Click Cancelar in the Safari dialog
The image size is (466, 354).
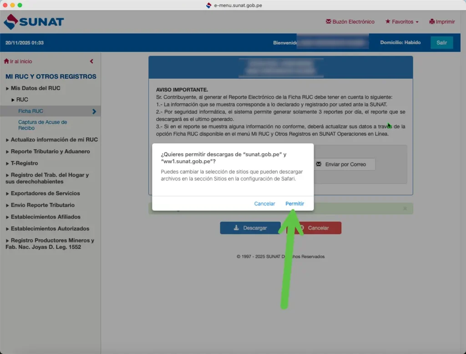(264, 204)
